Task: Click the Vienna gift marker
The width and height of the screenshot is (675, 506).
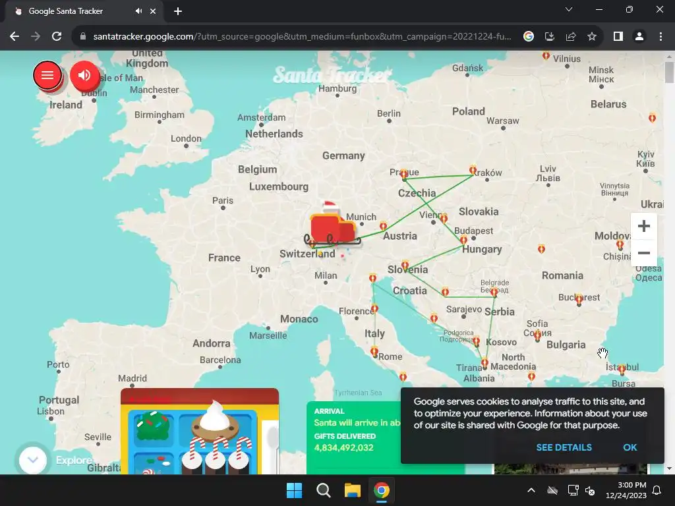Action: pos(444,218)
